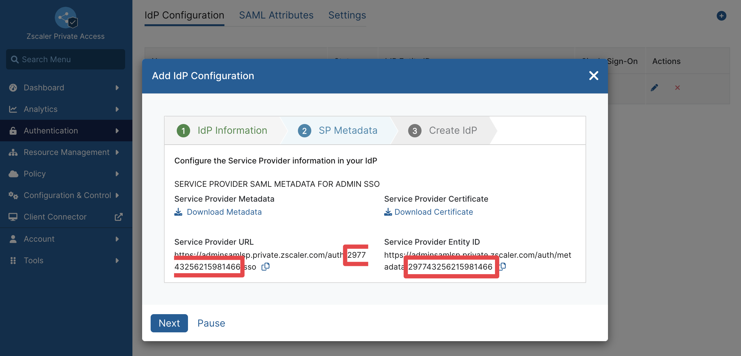
Task: Expand the Dashboard menu arrow
Action: point(117,88)
